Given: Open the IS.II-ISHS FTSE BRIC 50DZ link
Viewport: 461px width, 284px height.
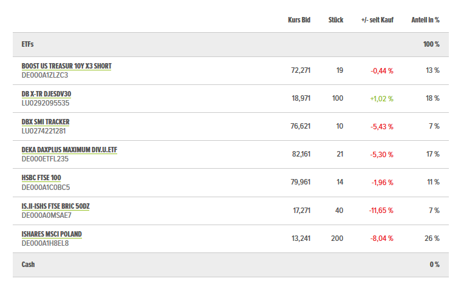Looking at the screenshot, I should pos(55,206).
